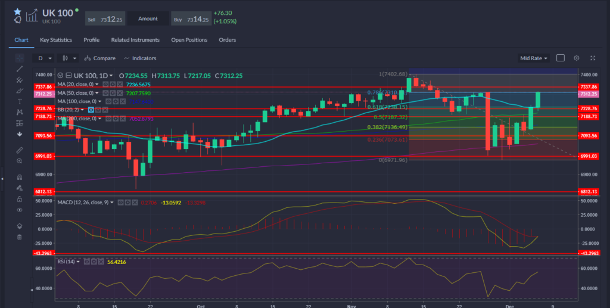Select the pitchfork drawing tool

[20, 80]
